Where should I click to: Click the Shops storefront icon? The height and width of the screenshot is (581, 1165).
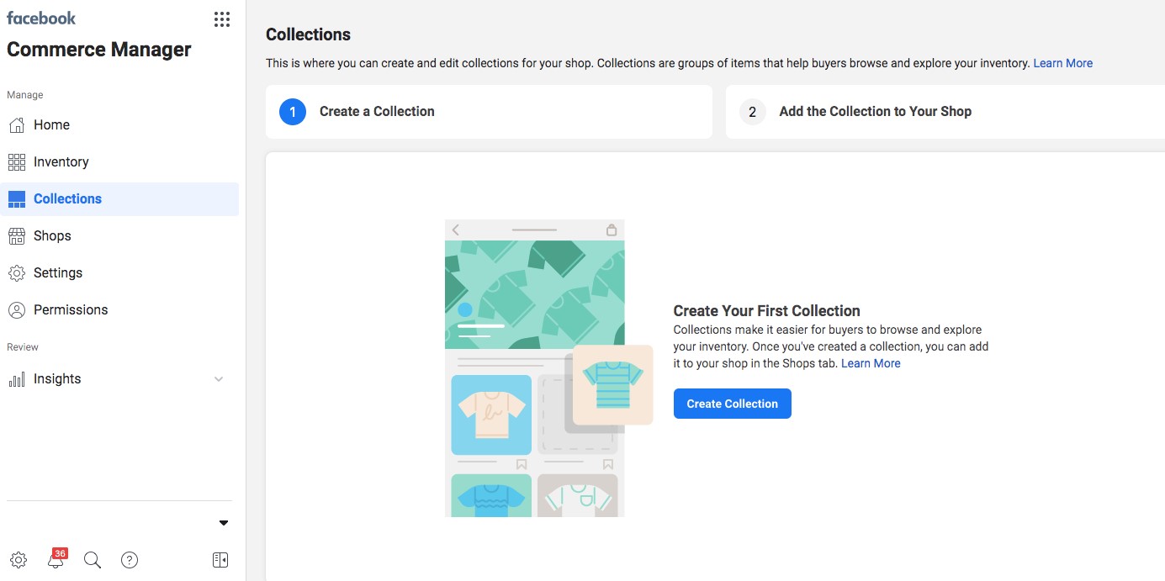coord(17,236)
